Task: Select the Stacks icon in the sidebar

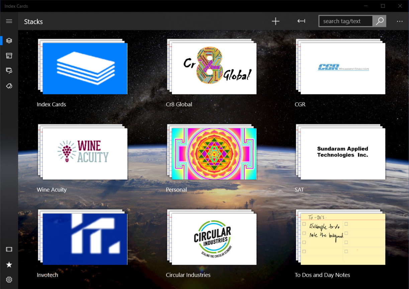Action: pos(9,40)
